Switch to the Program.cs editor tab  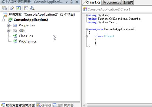(112, 2)
